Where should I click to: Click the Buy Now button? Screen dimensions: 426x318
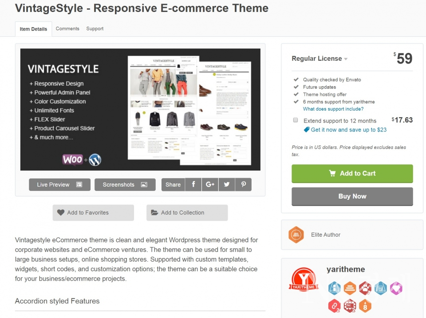(352, 196)
